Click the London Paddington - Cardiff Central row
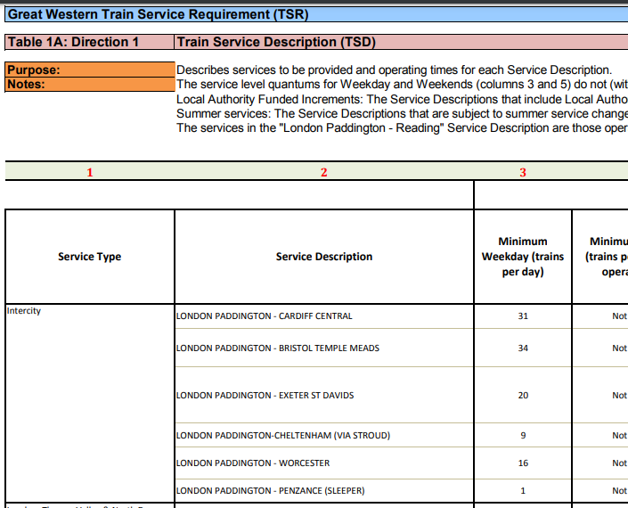 pos(264,316)
